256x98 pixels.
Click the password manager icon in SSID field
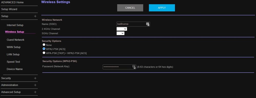point(147,24)
